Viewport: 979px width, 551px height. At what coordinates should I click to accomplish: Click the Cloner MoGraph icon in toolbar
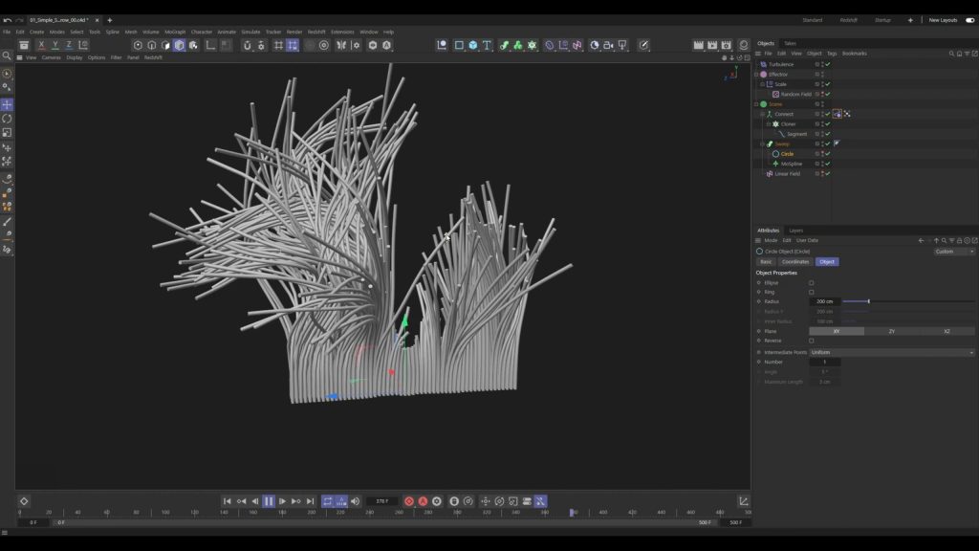(x=532, y=45)
